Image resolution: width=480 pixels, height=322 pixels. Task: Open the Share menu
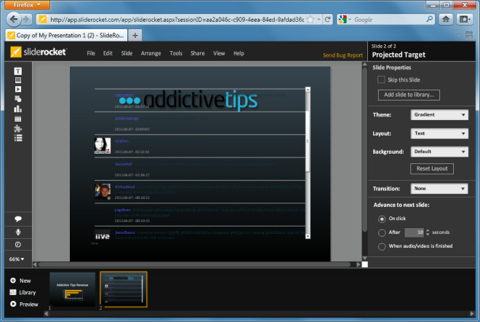pyautogui.click(x=197, y=53)
